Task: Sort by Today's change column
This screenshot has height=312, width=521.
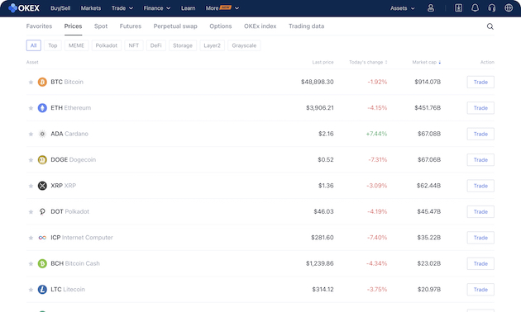Action: (x=368, y=62)
